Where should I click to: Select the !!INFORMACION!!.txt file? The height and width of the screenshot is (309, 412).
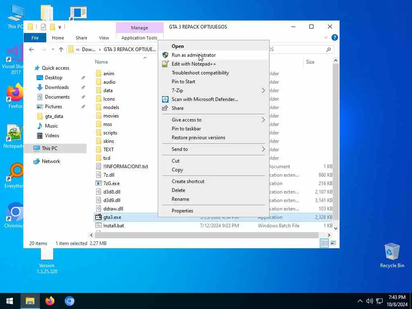click(126, 166)
